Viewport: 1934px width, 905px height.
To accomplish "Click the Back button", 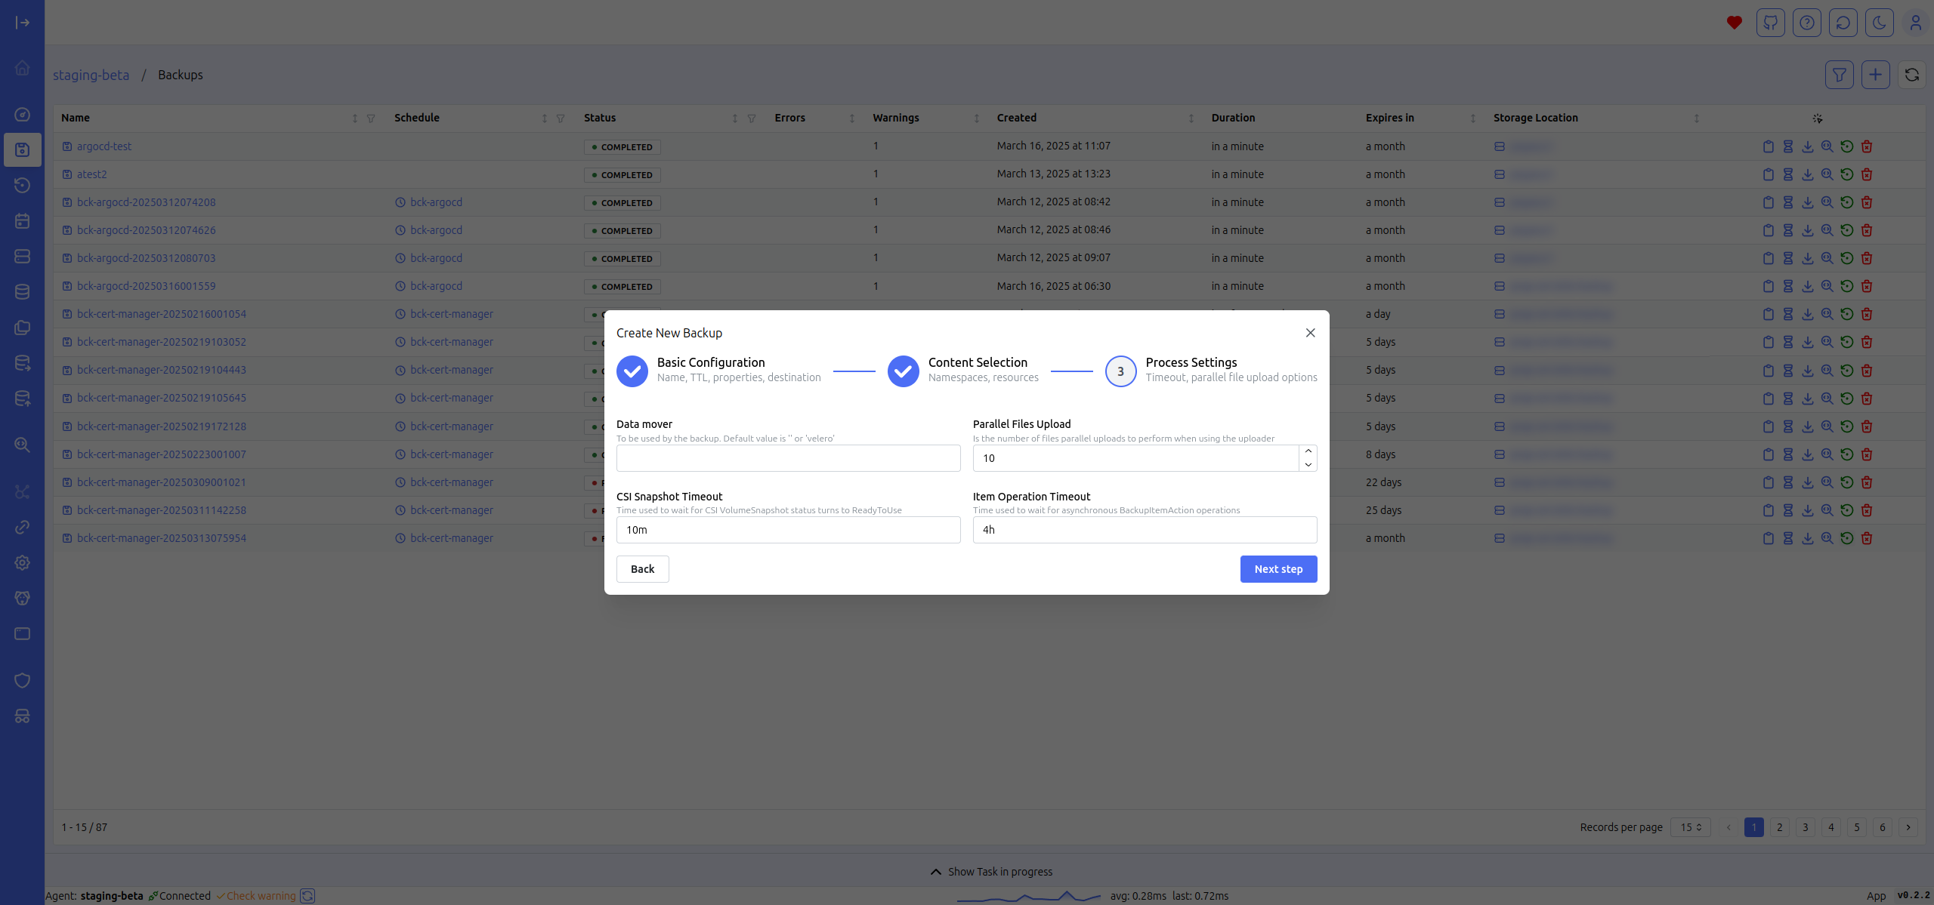I will [x=642, y=569].
